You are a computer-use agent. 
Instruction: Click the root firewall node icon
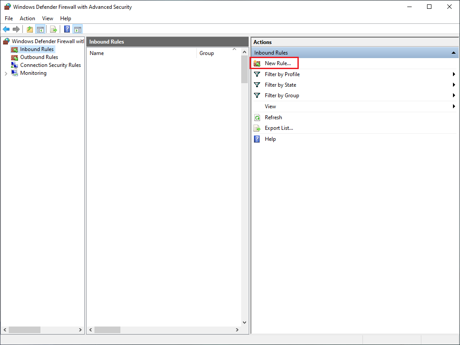(6, 41)
